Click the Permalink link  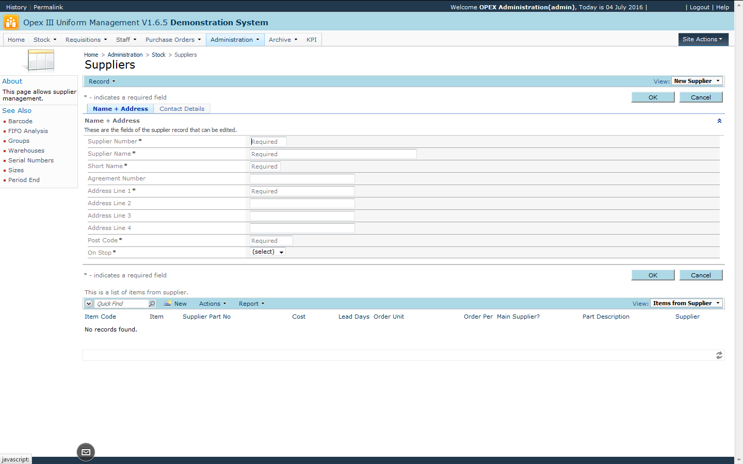48,7
